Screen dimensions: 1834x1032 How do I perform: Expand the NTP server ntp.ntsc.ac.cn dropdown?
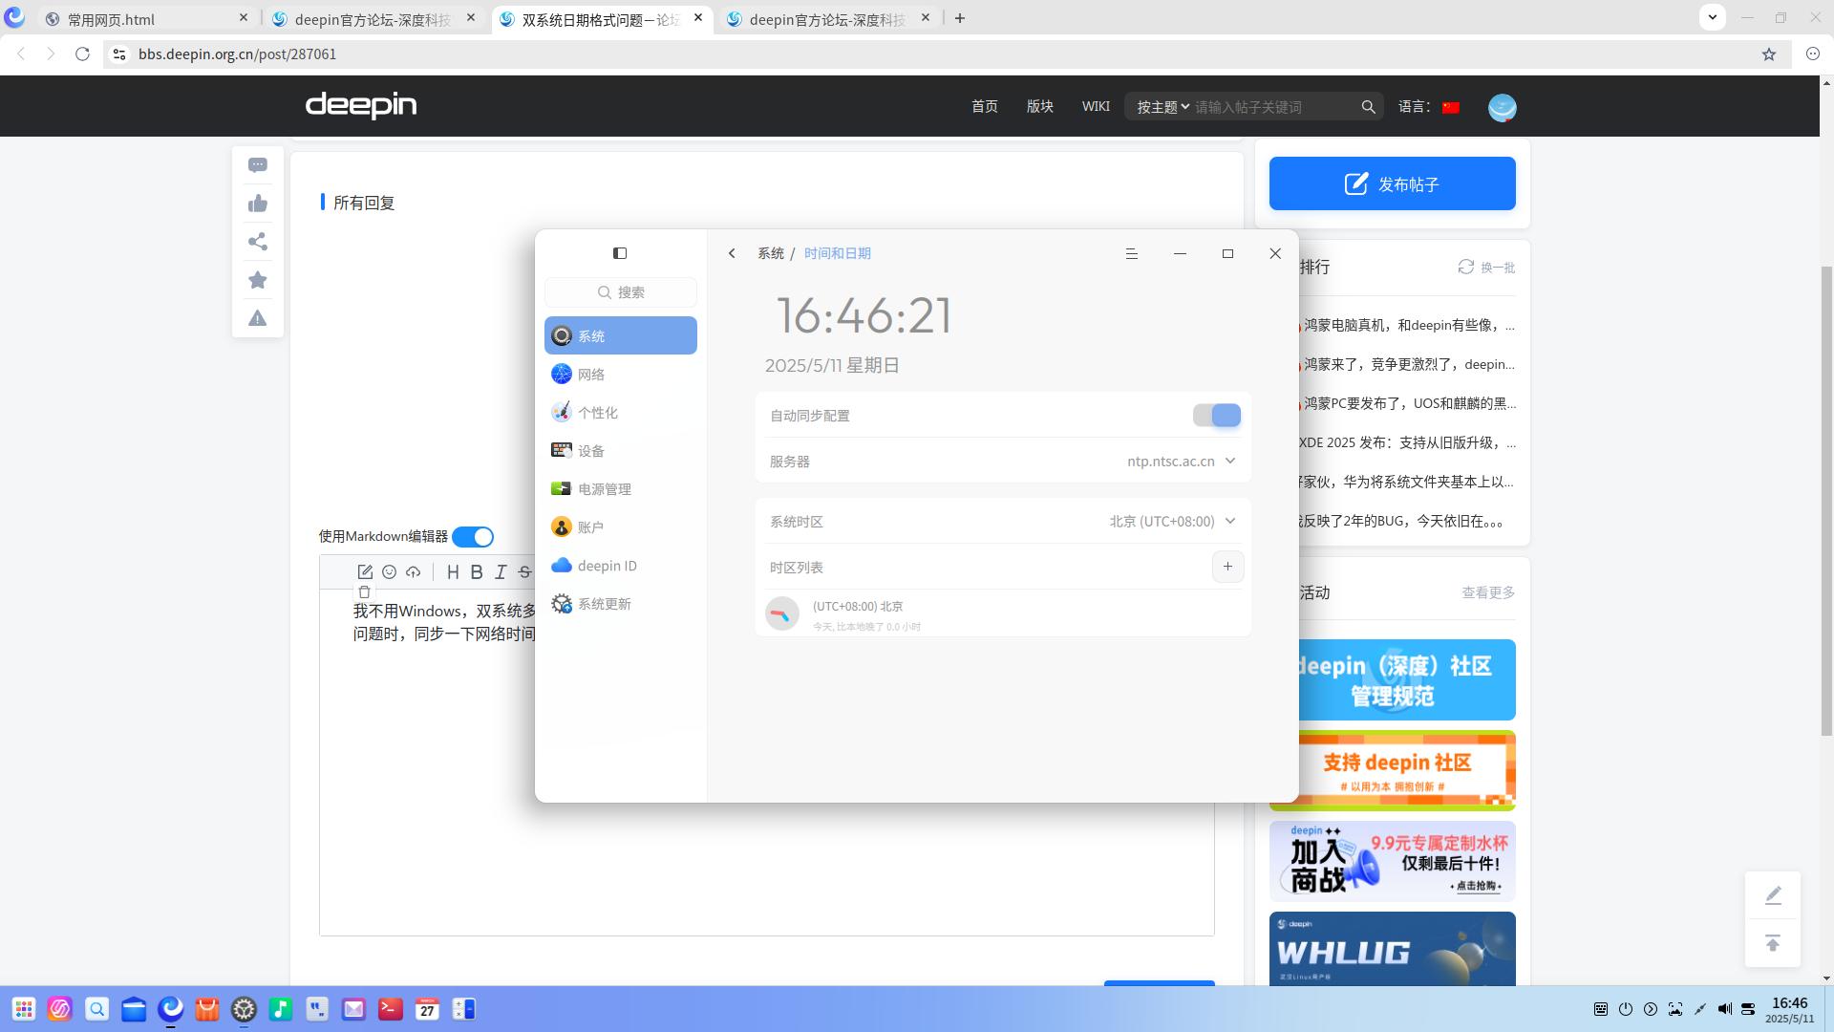pos(1182,462)
